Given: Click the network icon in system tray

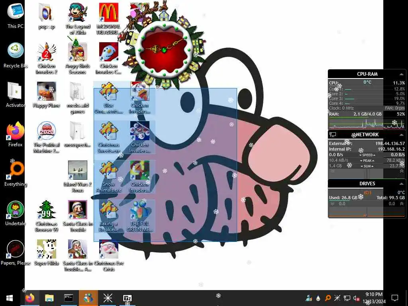Looking at the screenshot, I should pyautogui.click(x=347, y=298).
